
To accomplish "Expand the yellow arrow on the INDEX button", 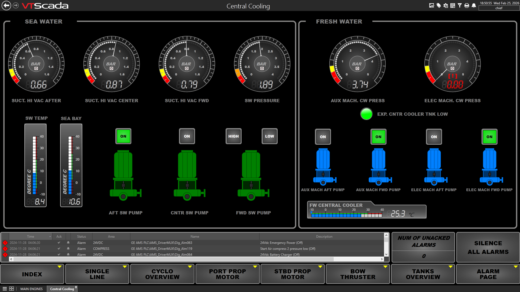I will pyautogui.click(x=60, y=267).
